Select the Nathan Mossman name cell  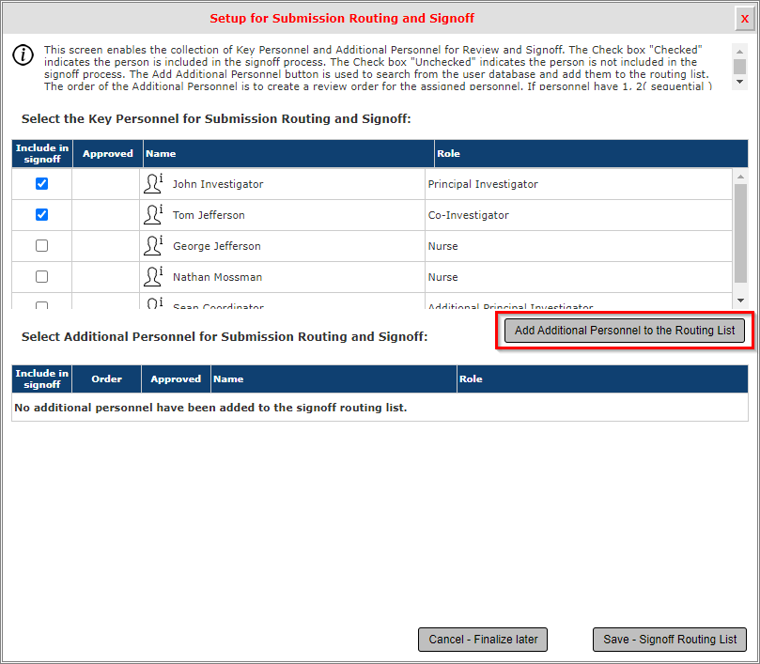(282, 277)
